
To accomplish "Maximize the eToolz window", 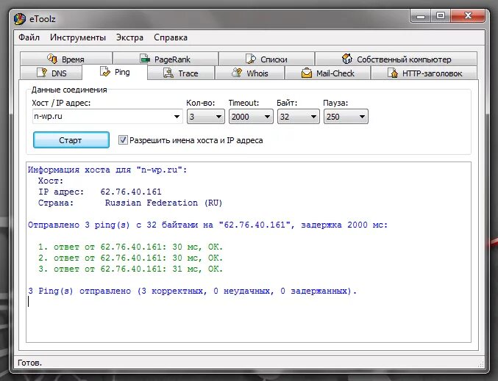I will (x=441, y=16).
